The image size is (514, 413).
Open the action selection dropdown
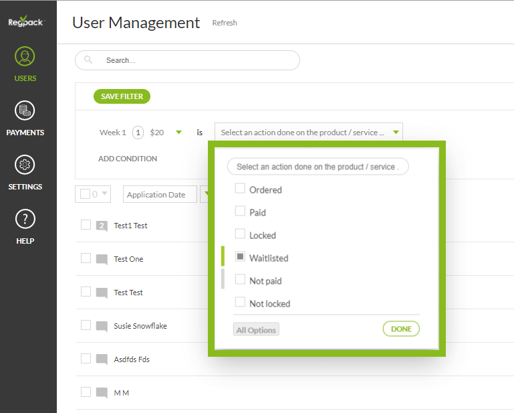(308, 133)
